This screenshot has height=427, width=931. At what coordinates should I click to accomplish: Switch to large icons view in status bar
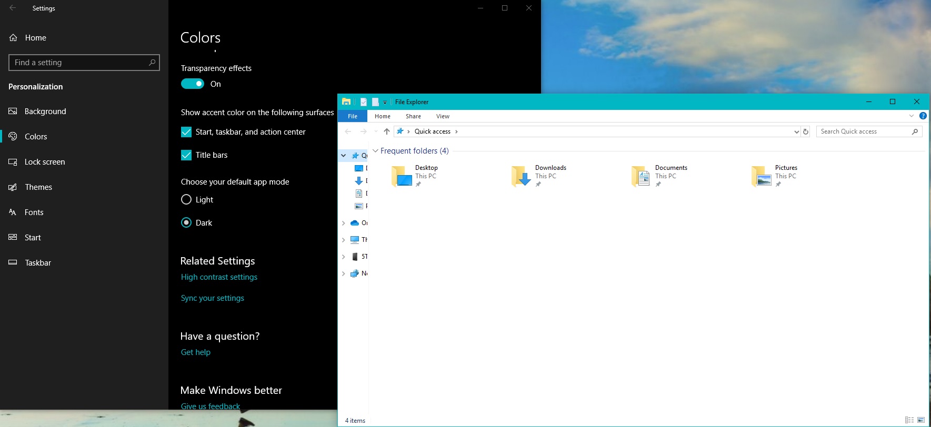[x=921, y=420]
